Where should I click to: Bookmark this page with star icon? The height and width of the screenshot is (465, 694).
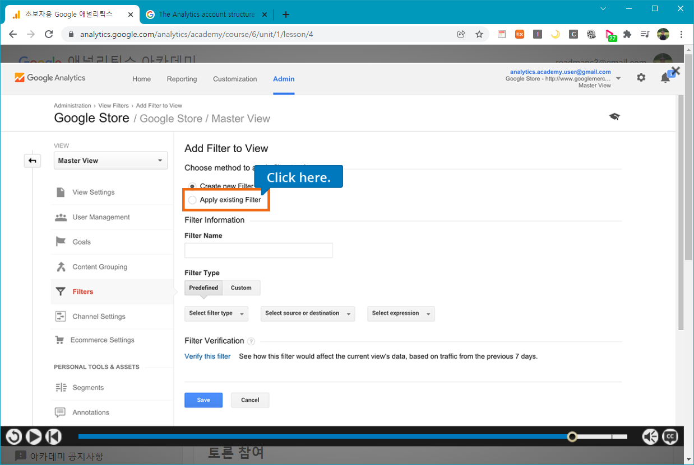click(x=479, y=34)
